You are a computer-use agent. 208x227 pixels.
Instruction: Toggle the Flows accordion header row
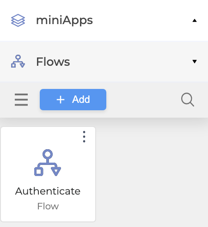[x=104, y=61]
